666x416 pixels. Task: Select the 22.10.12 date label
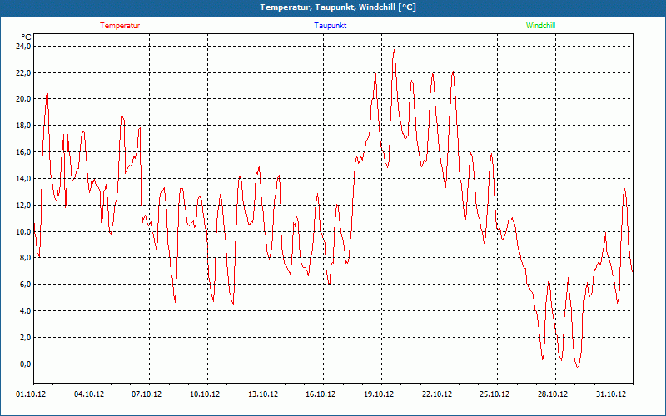click(436, 394)
